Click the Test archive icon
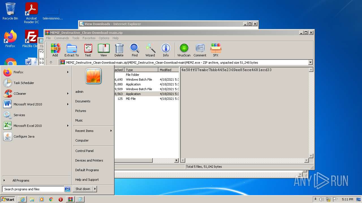 tap(88, 50)
